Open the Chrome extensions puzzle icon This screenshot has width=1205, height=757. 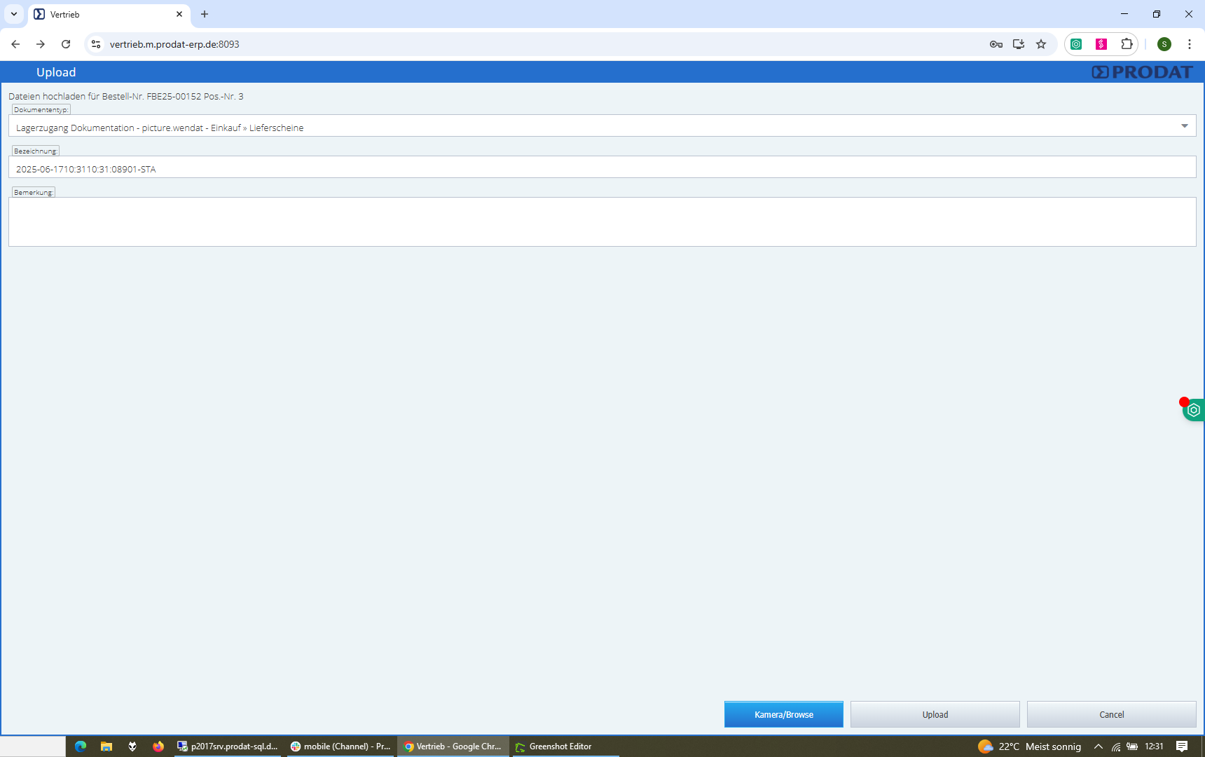[x=1127, y=44]
